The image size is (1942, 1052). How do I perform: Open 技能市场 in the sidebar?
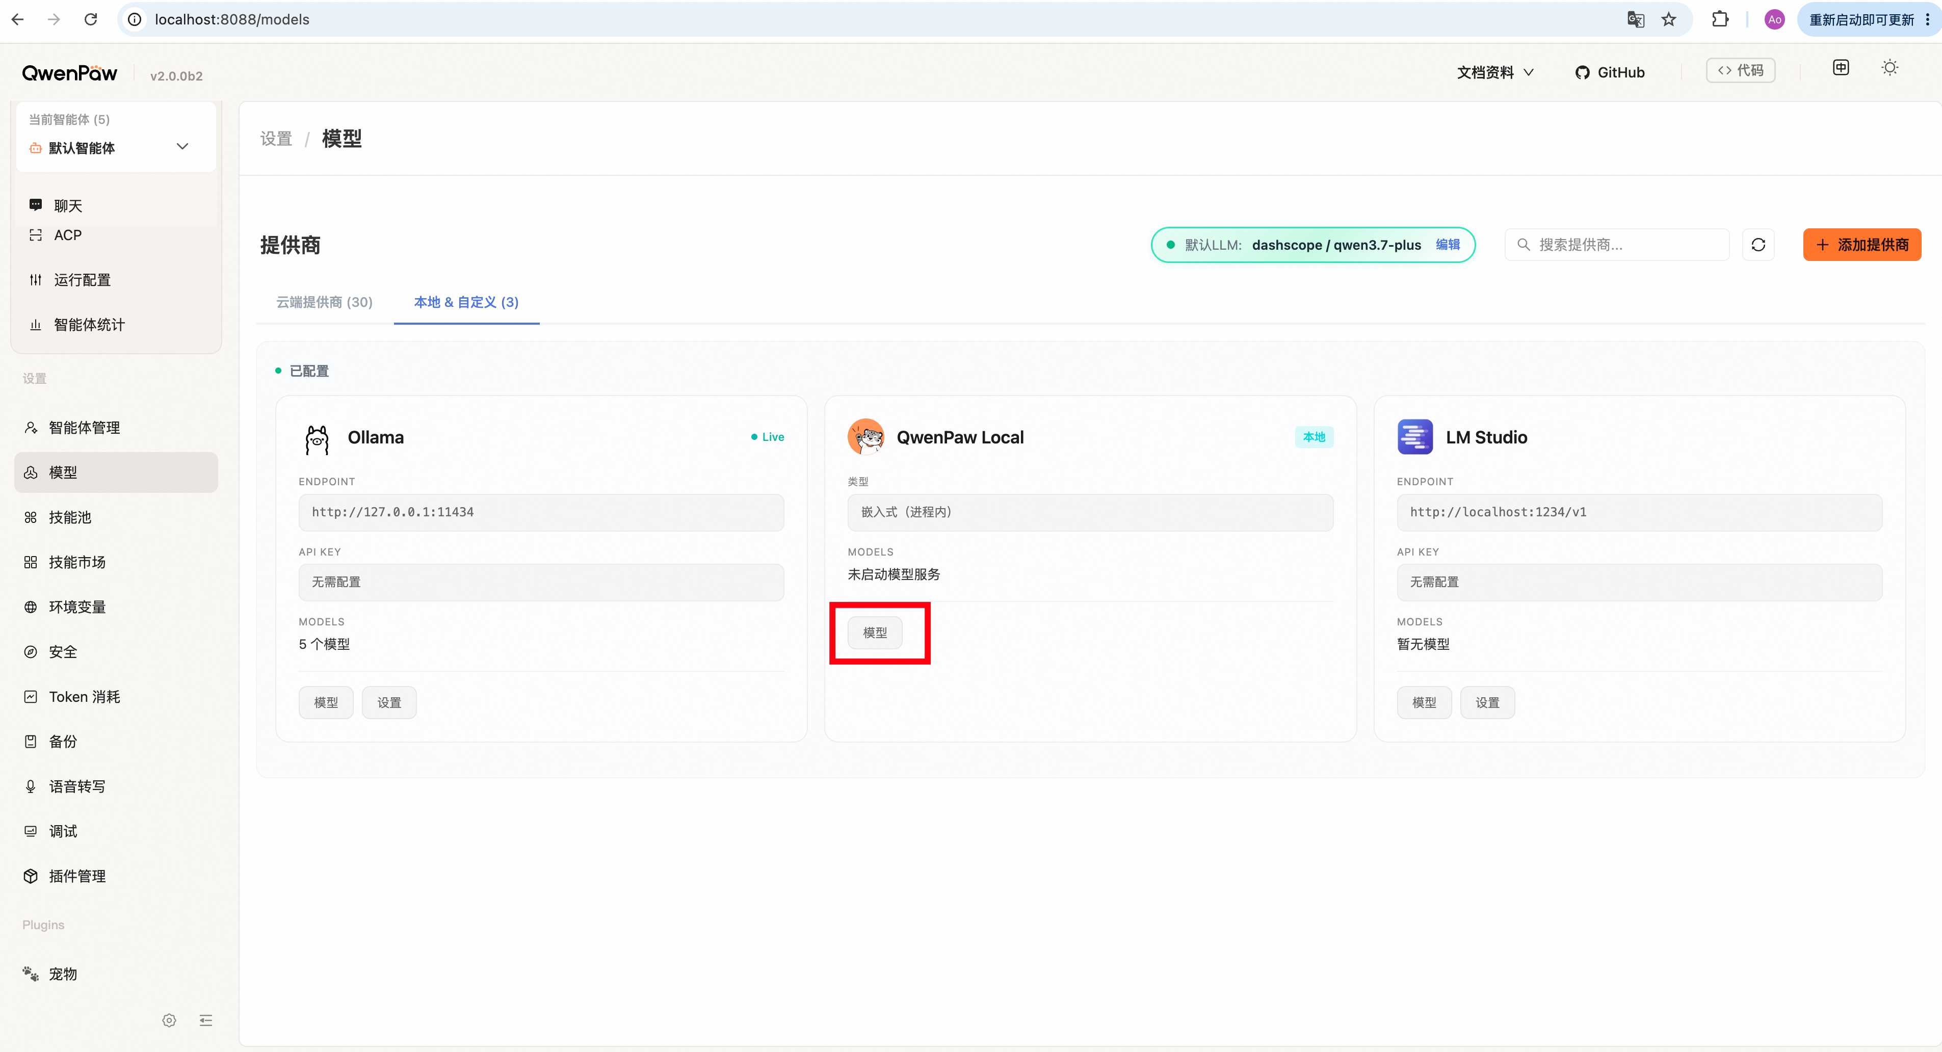(x=116, y=562)
